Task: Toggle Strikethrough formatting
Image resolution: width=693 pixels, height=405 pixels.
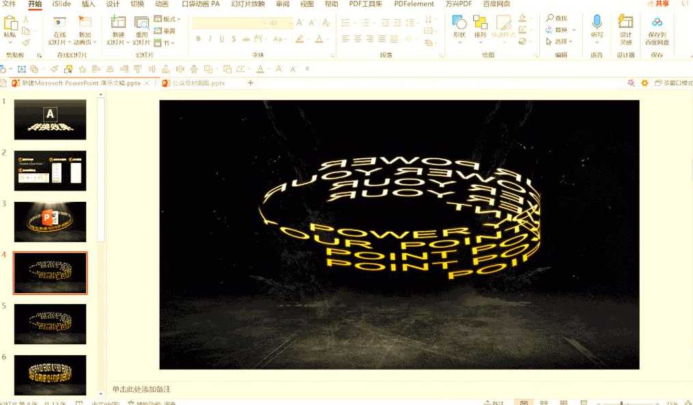Action: click(x=246, y=39)
